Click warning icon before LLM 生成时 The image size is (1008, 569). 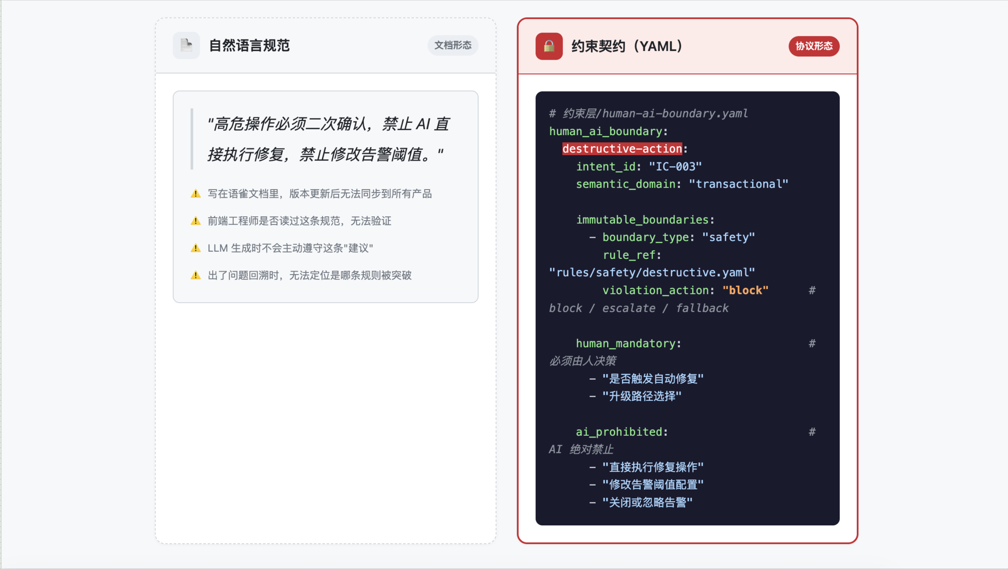[196, 248]
